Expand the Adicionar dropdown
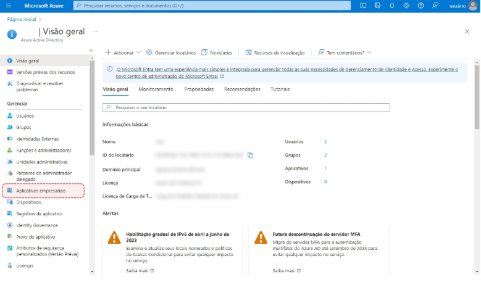Screen dimensions: 481x282 (x=123, y=52)
